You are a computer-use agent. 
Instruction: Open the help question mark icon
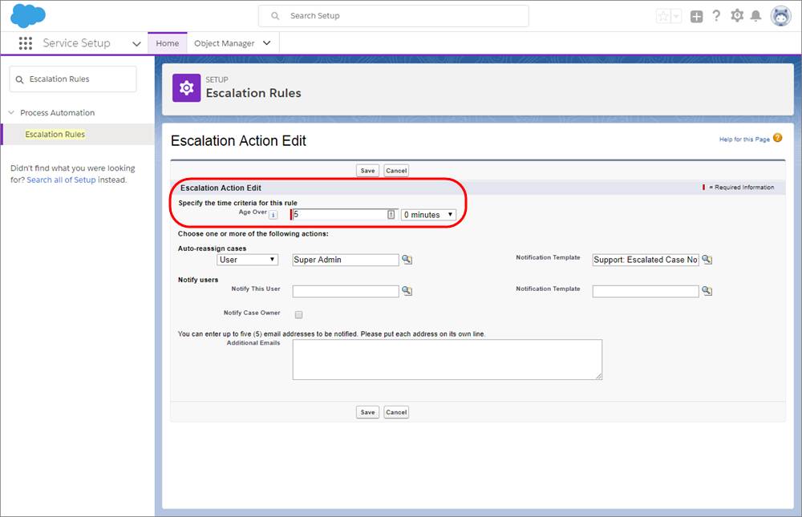click(716, 16)
